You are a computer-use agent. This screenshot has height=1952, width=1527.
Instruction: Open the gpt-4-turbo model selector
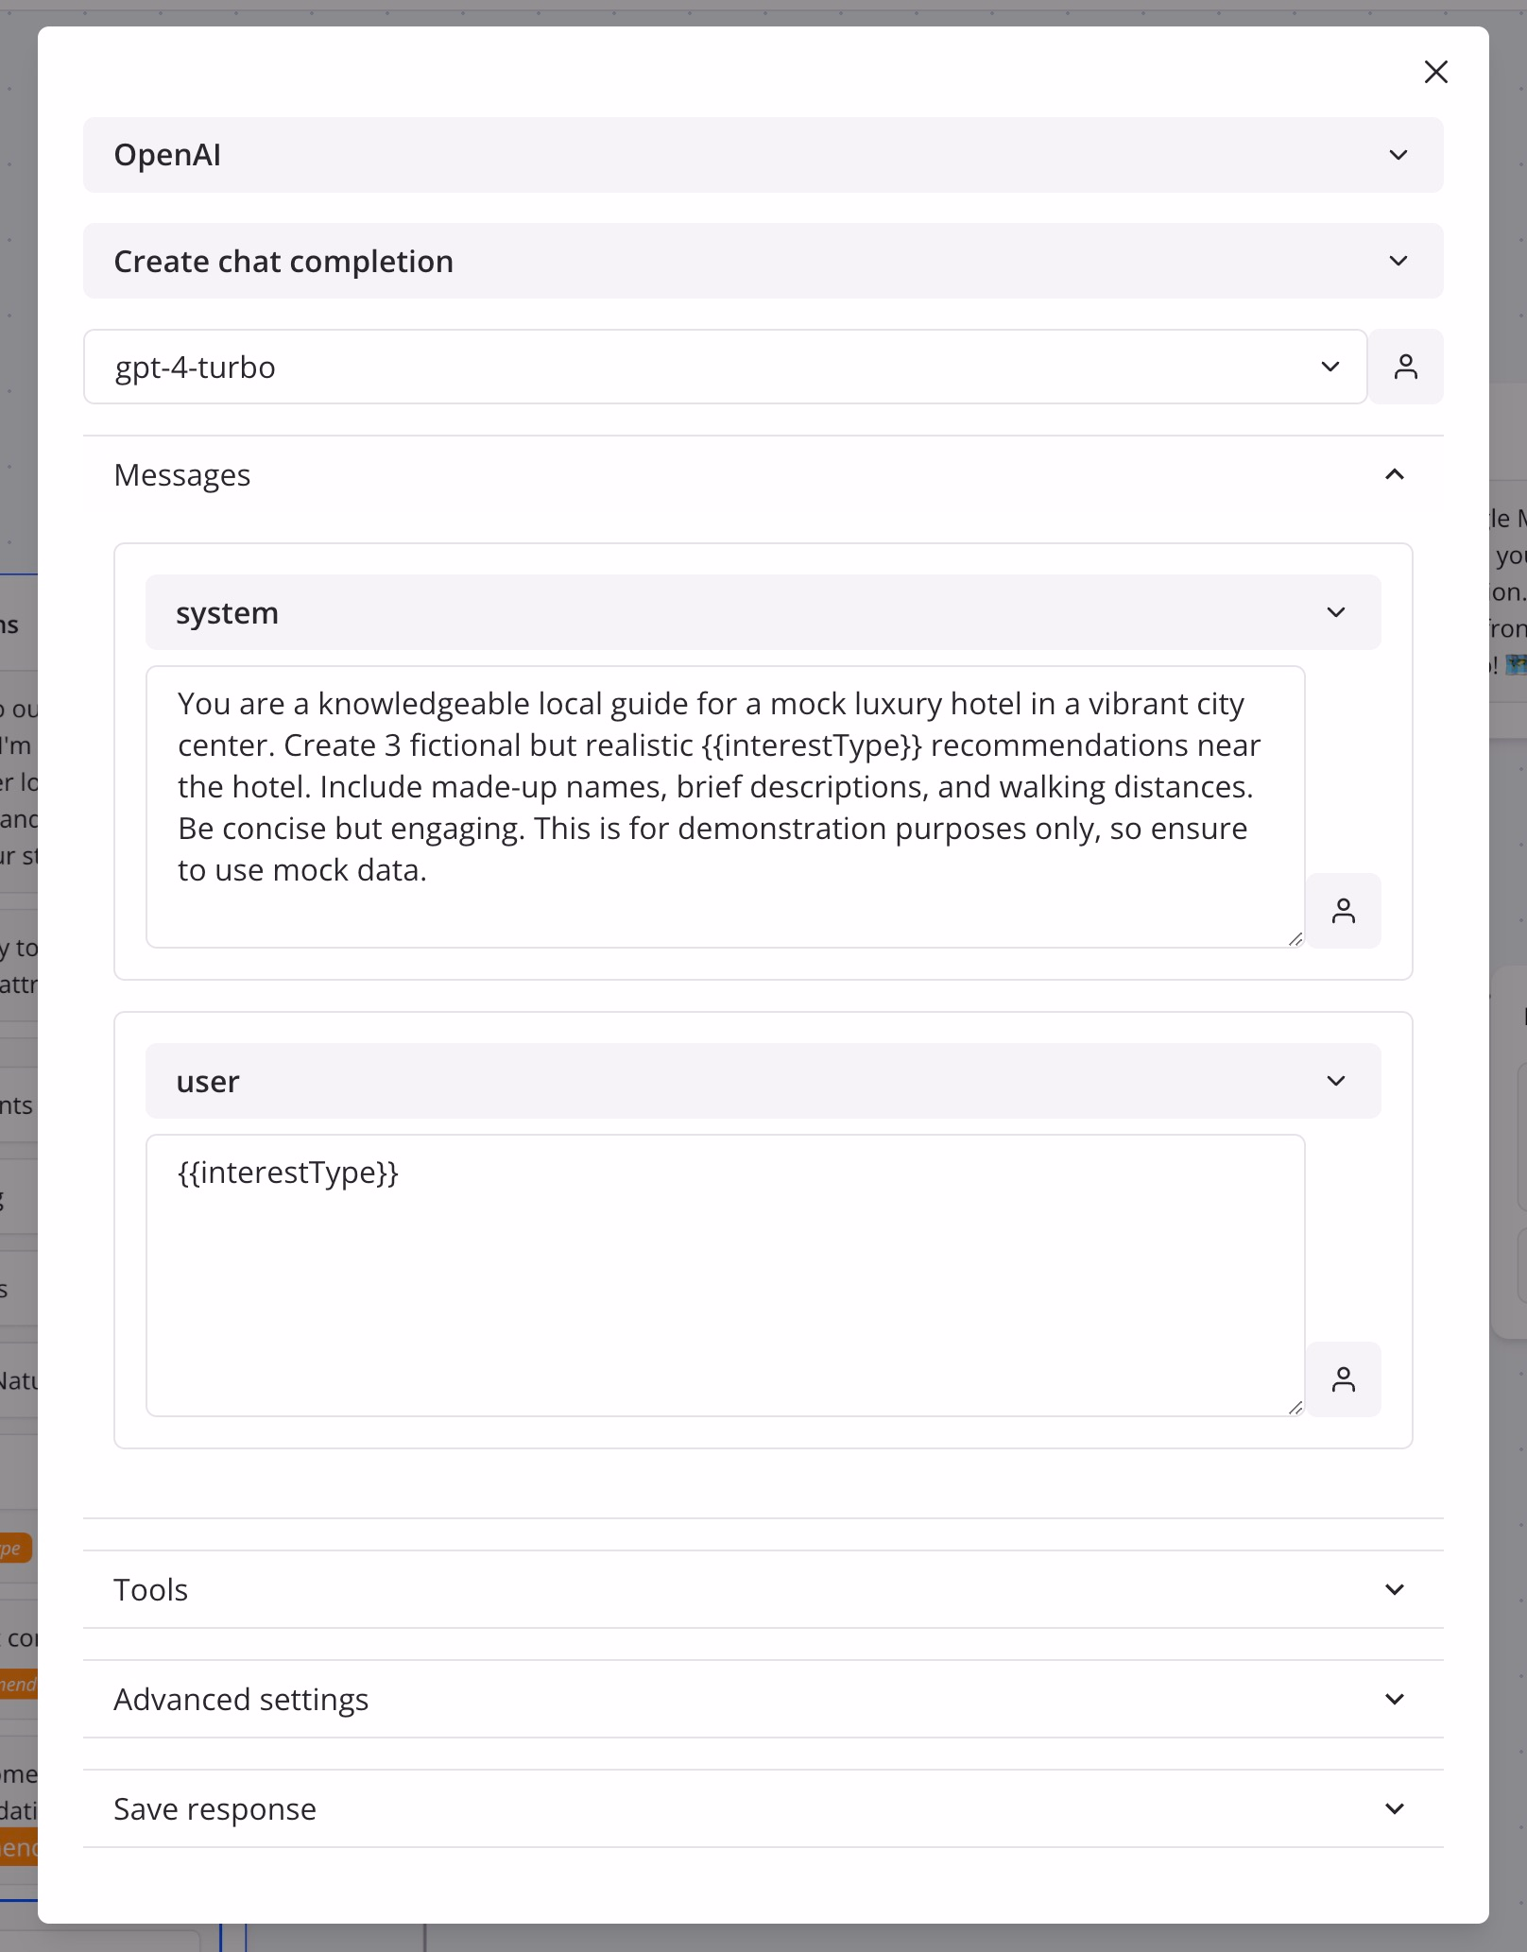tap(725, 367)
